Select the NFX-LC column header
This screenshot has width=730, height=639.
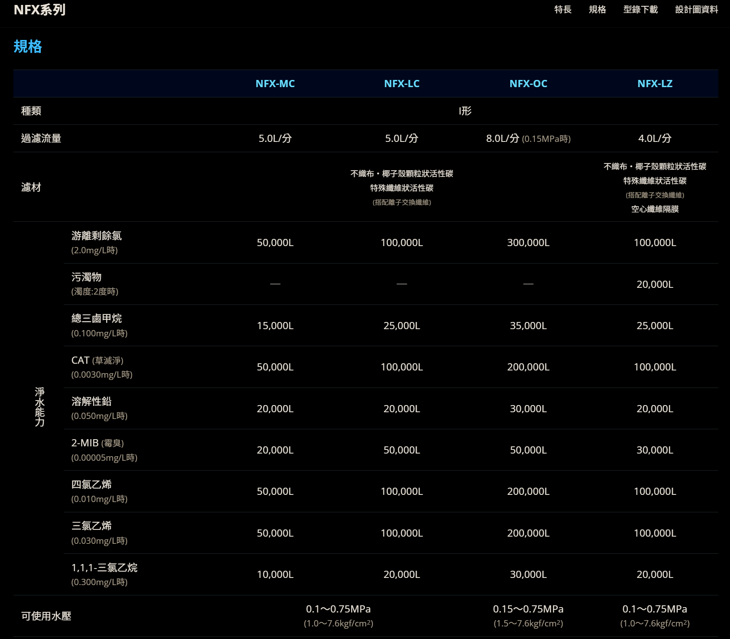pos(401,84)
